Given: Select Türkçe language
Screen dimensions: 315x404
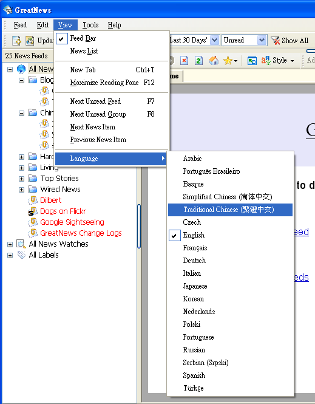Looking at the screenshot, I should [230, 388].
